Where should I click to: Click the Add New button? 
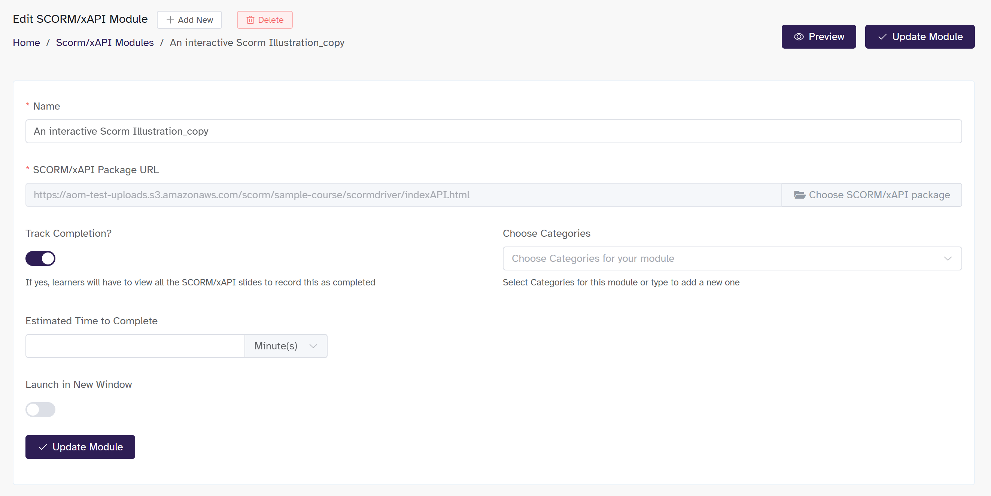pos(189,20)
